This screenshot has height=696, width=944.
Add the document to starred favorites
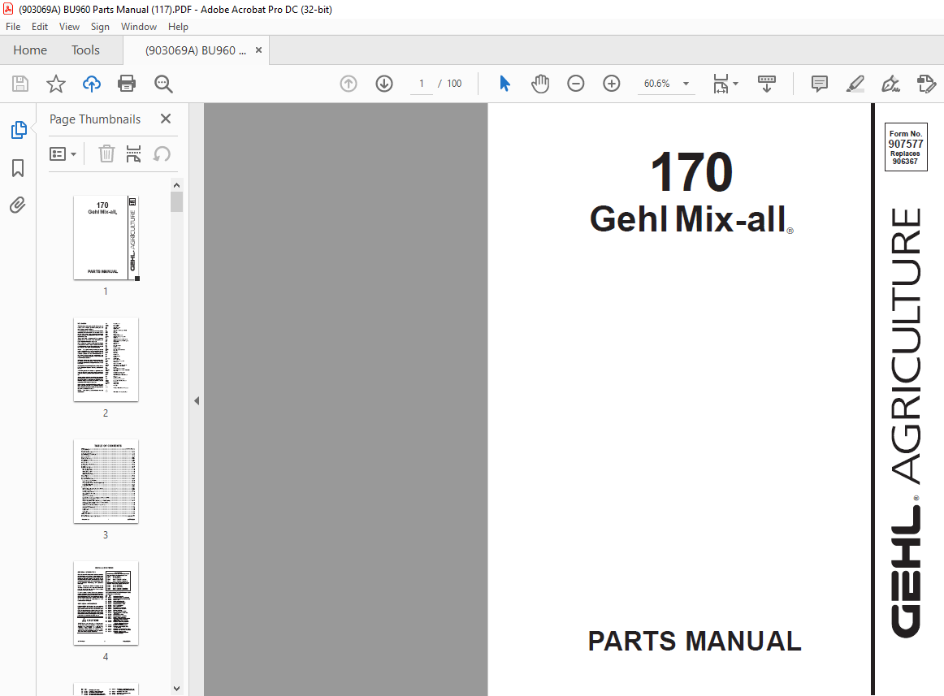56,84
